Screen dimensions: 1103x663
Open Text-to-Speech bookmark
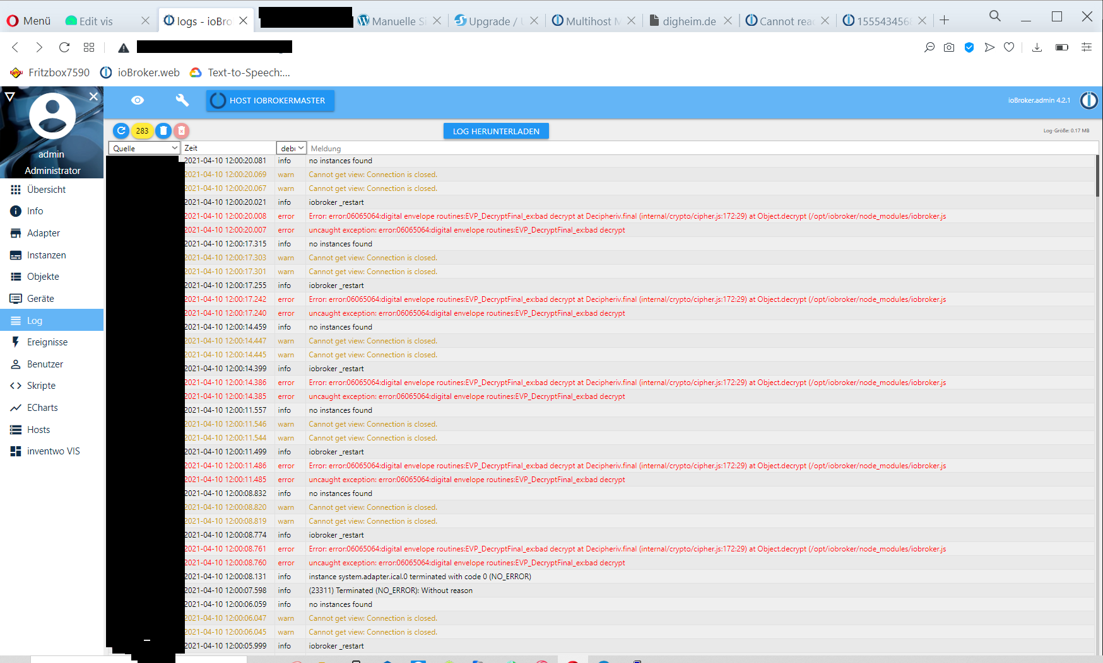pyautogui.click(x=240, y=72)
